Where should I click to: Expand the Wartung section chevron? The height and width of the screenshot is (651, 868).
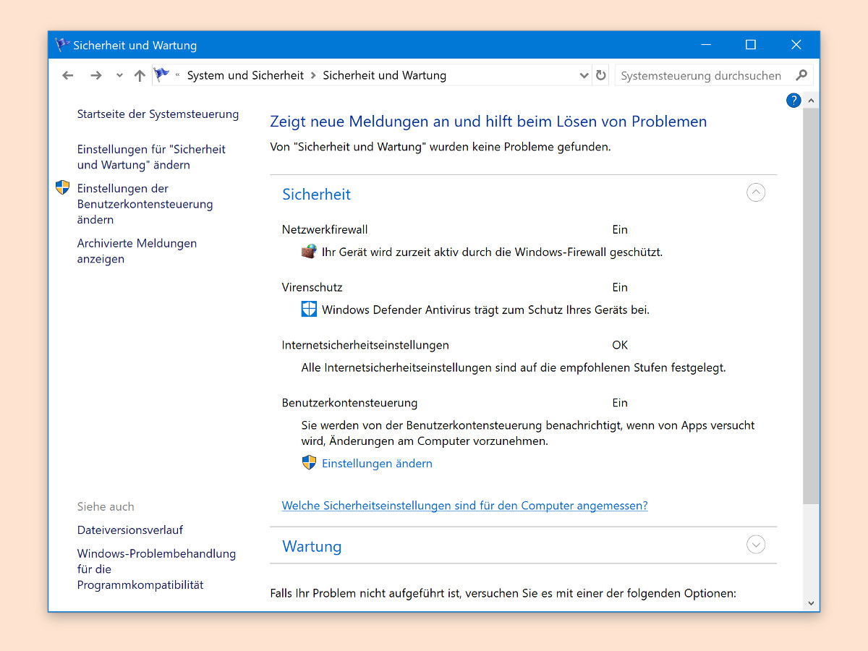click(756, 545)
